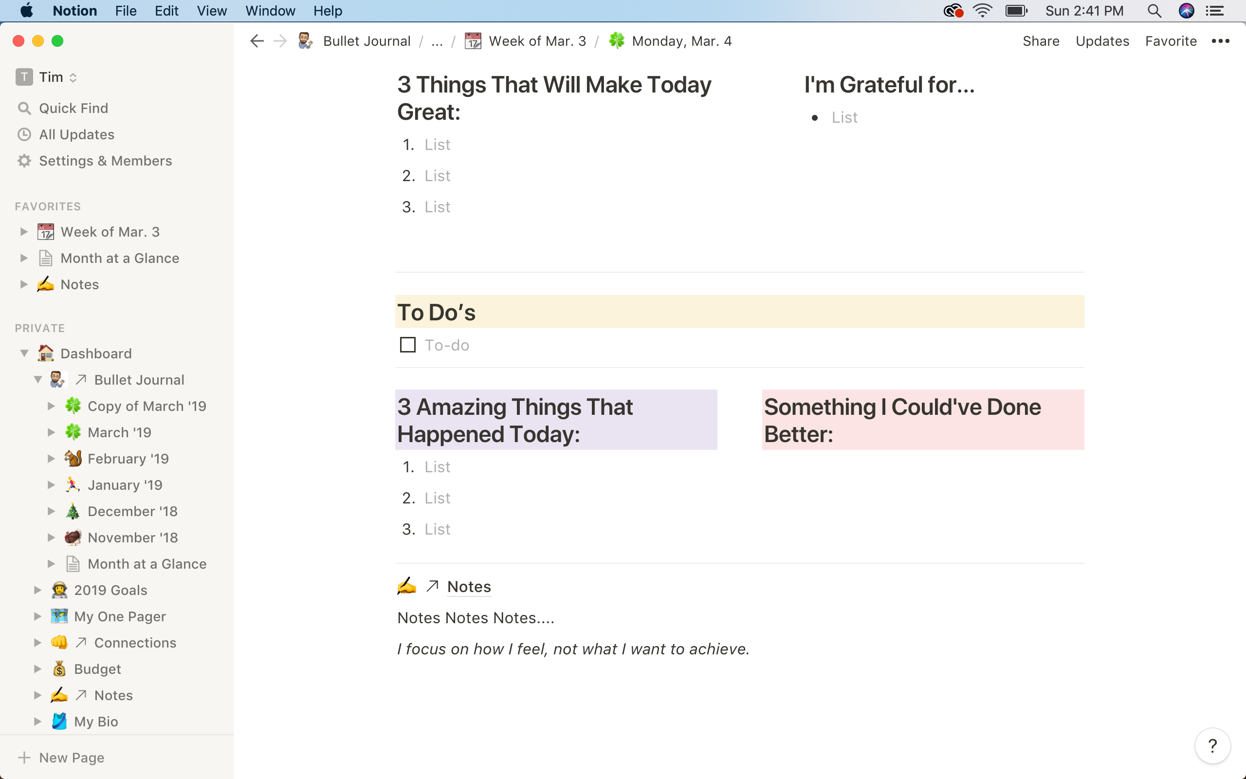Open the Tim workspace switcher
The width and height of the screenshot is (1246, 779).
pyautogui.click(x=46, y=77)
